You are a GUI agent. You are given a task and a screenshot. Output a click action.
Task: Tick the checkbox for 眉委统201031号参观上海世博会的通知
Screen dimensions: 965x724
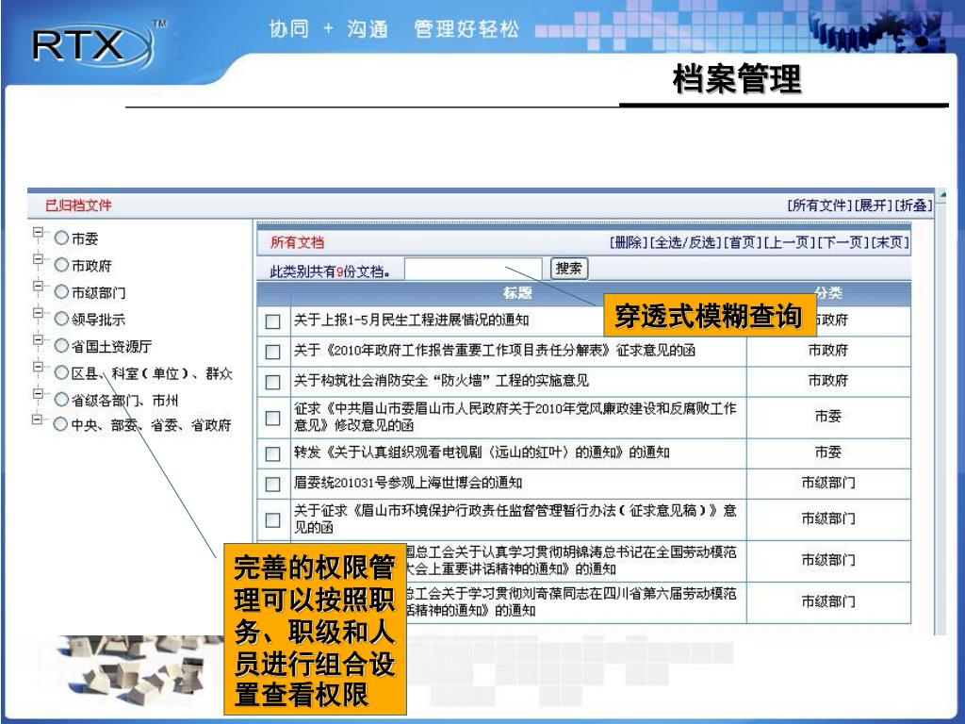tap(272, 485)
